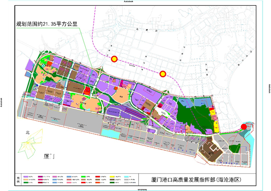
Task: Click the eastern yellow circle marker on dashed line
Action: point(163,74)
